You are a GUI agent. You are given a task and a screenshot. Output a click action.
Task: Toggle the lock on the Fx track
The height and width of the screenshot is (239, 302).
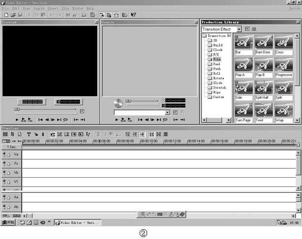(9, 163)
